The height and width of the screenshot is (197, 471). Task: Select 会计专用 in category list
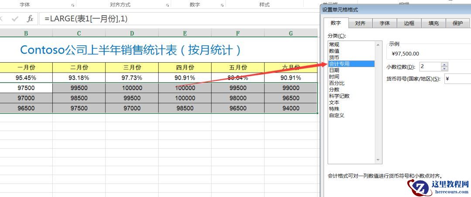pyautogui.click(x=351, y=63)
